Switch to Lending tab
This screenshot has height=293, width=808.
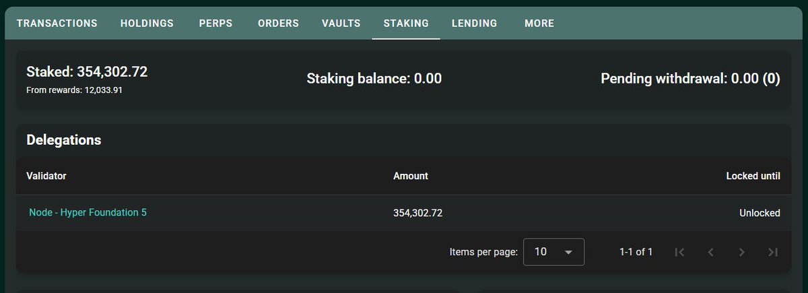[x=474, y=23]
